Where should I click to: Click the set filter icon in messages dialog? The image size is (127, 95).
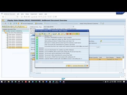click(49, 34)
